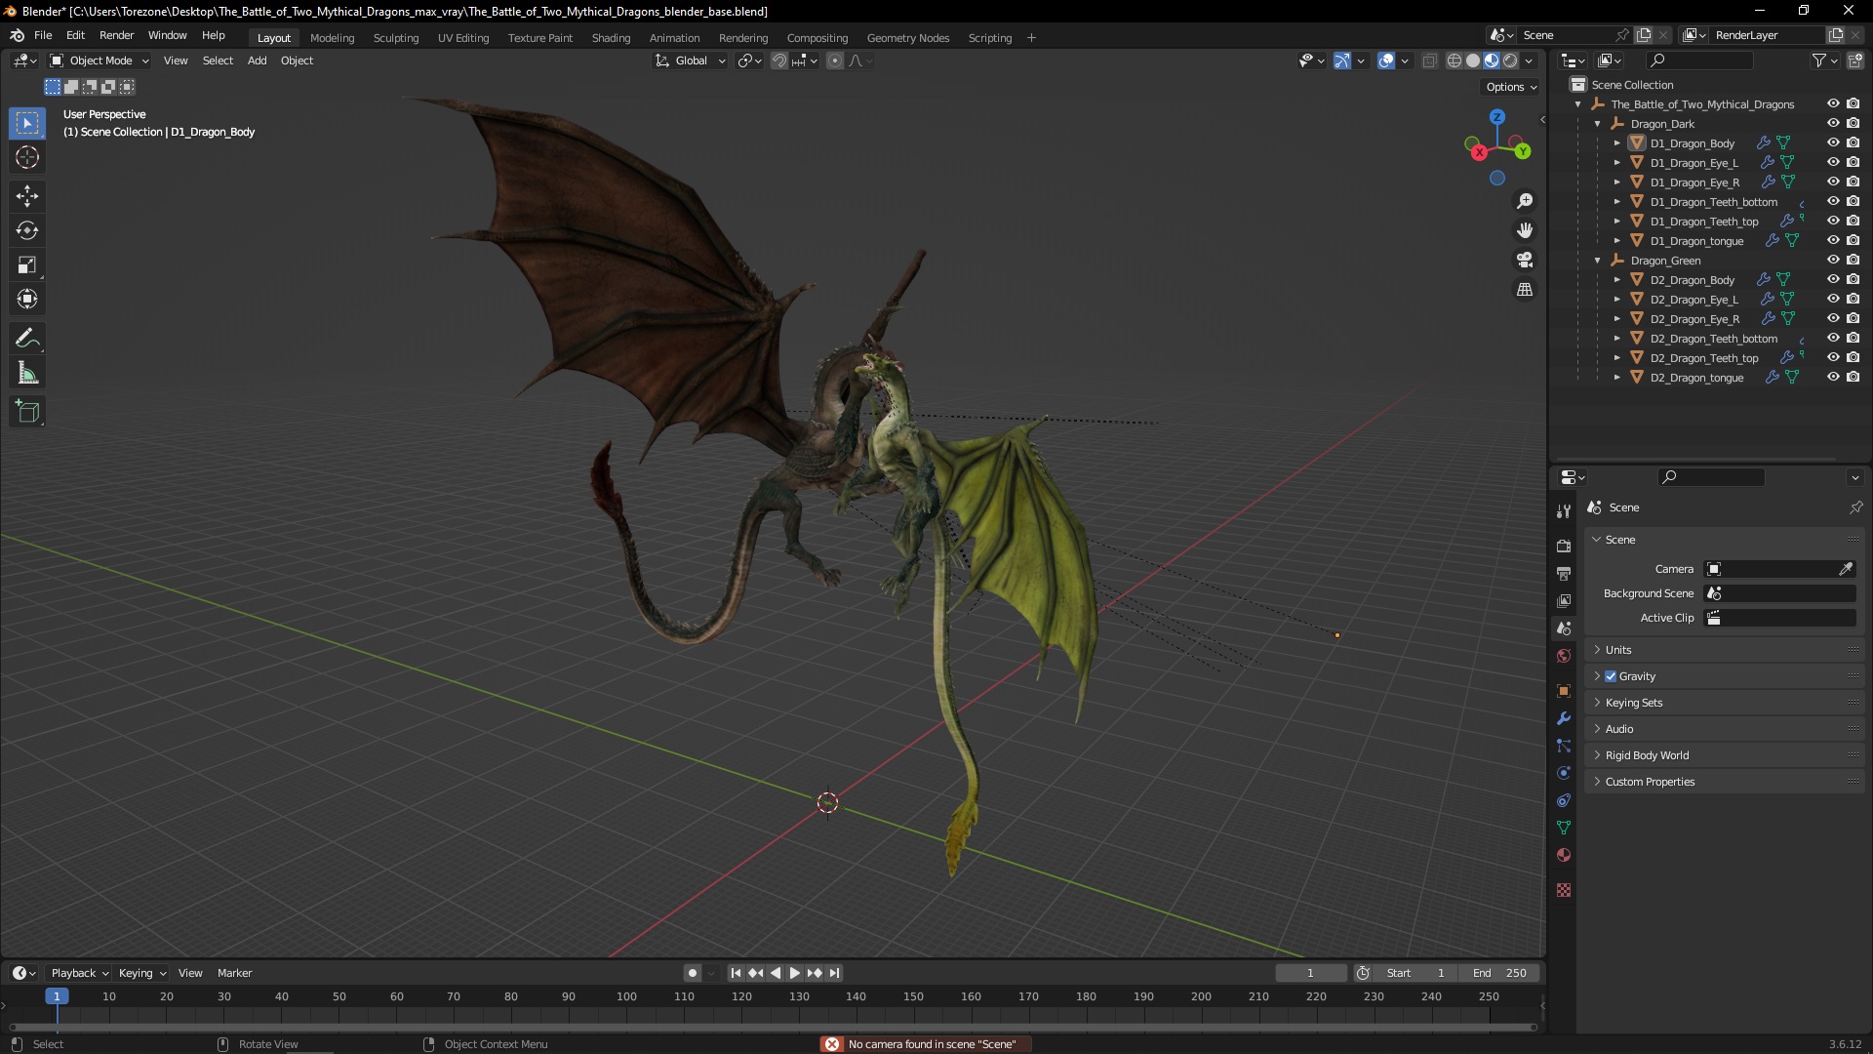
Task: Switch to the Shading workspace tab
Action: click(x=611, y=38)
